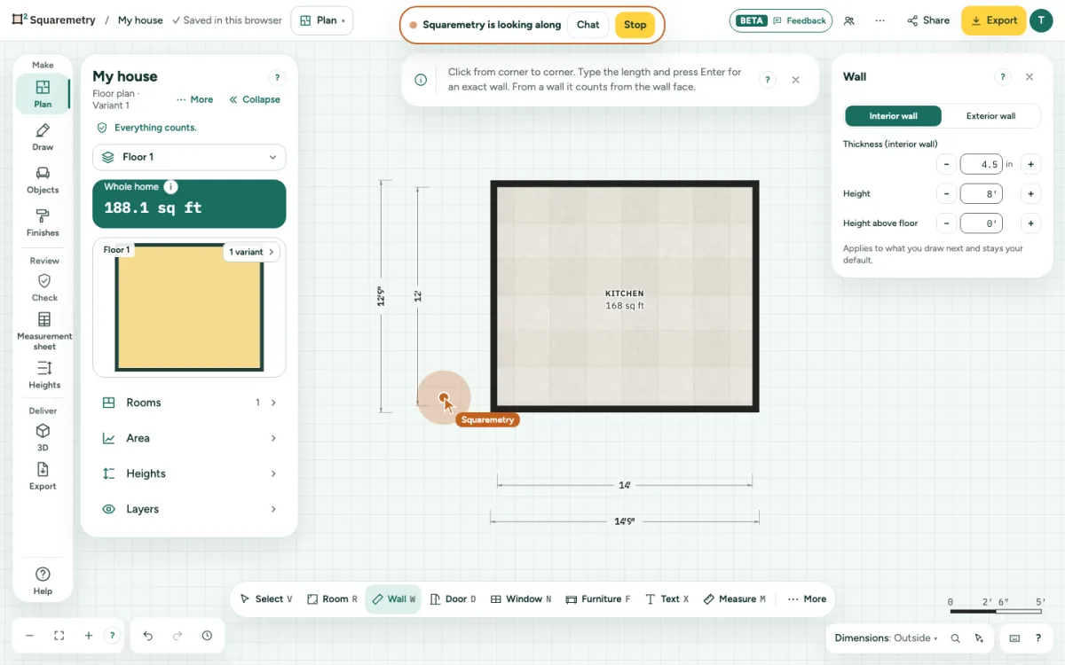1065x665 pixels.
Task: Expand the Layers section
Action: point(189,509)
